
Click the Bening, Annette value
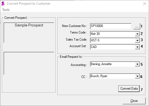101,64
